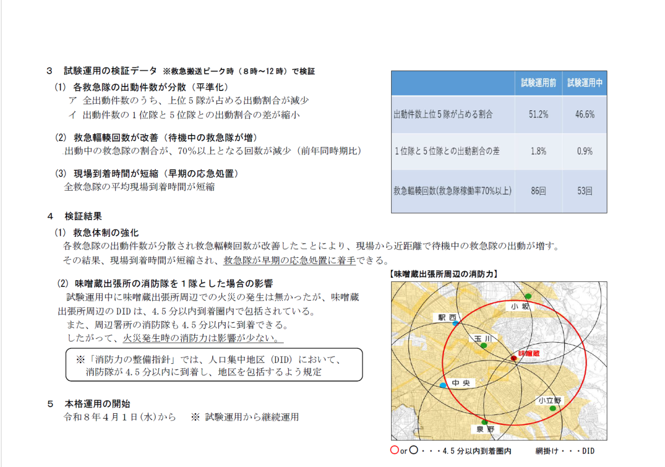Screen dimensions: 665x467
Task: Click the green 泉野 station marker
Action: click(484, 422)
